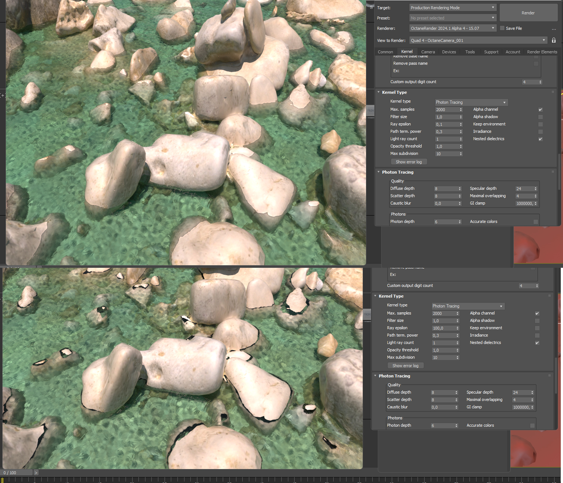Click the lower Kernel Type rollout grip icon
Screen dimensions: 563x483
click(549, 296)
